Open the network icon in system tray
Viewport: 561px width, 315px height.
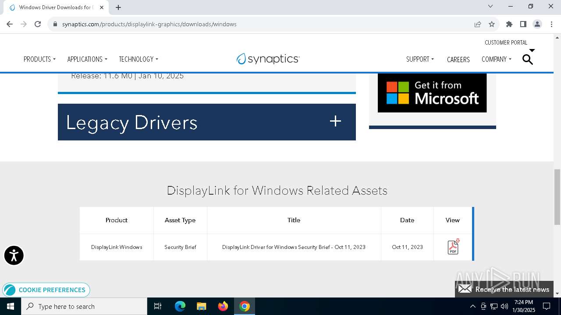[x=494, y=306]
